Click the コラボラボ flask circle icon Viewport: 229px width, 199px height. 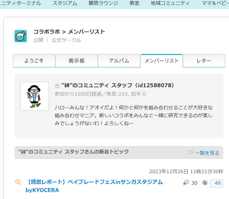coord(20,36)
